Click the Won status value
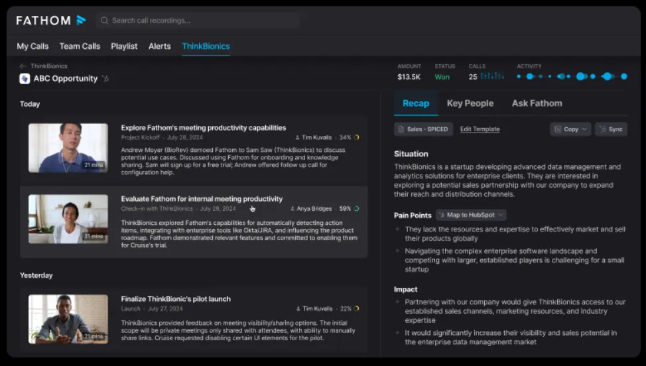 (442, 77)
